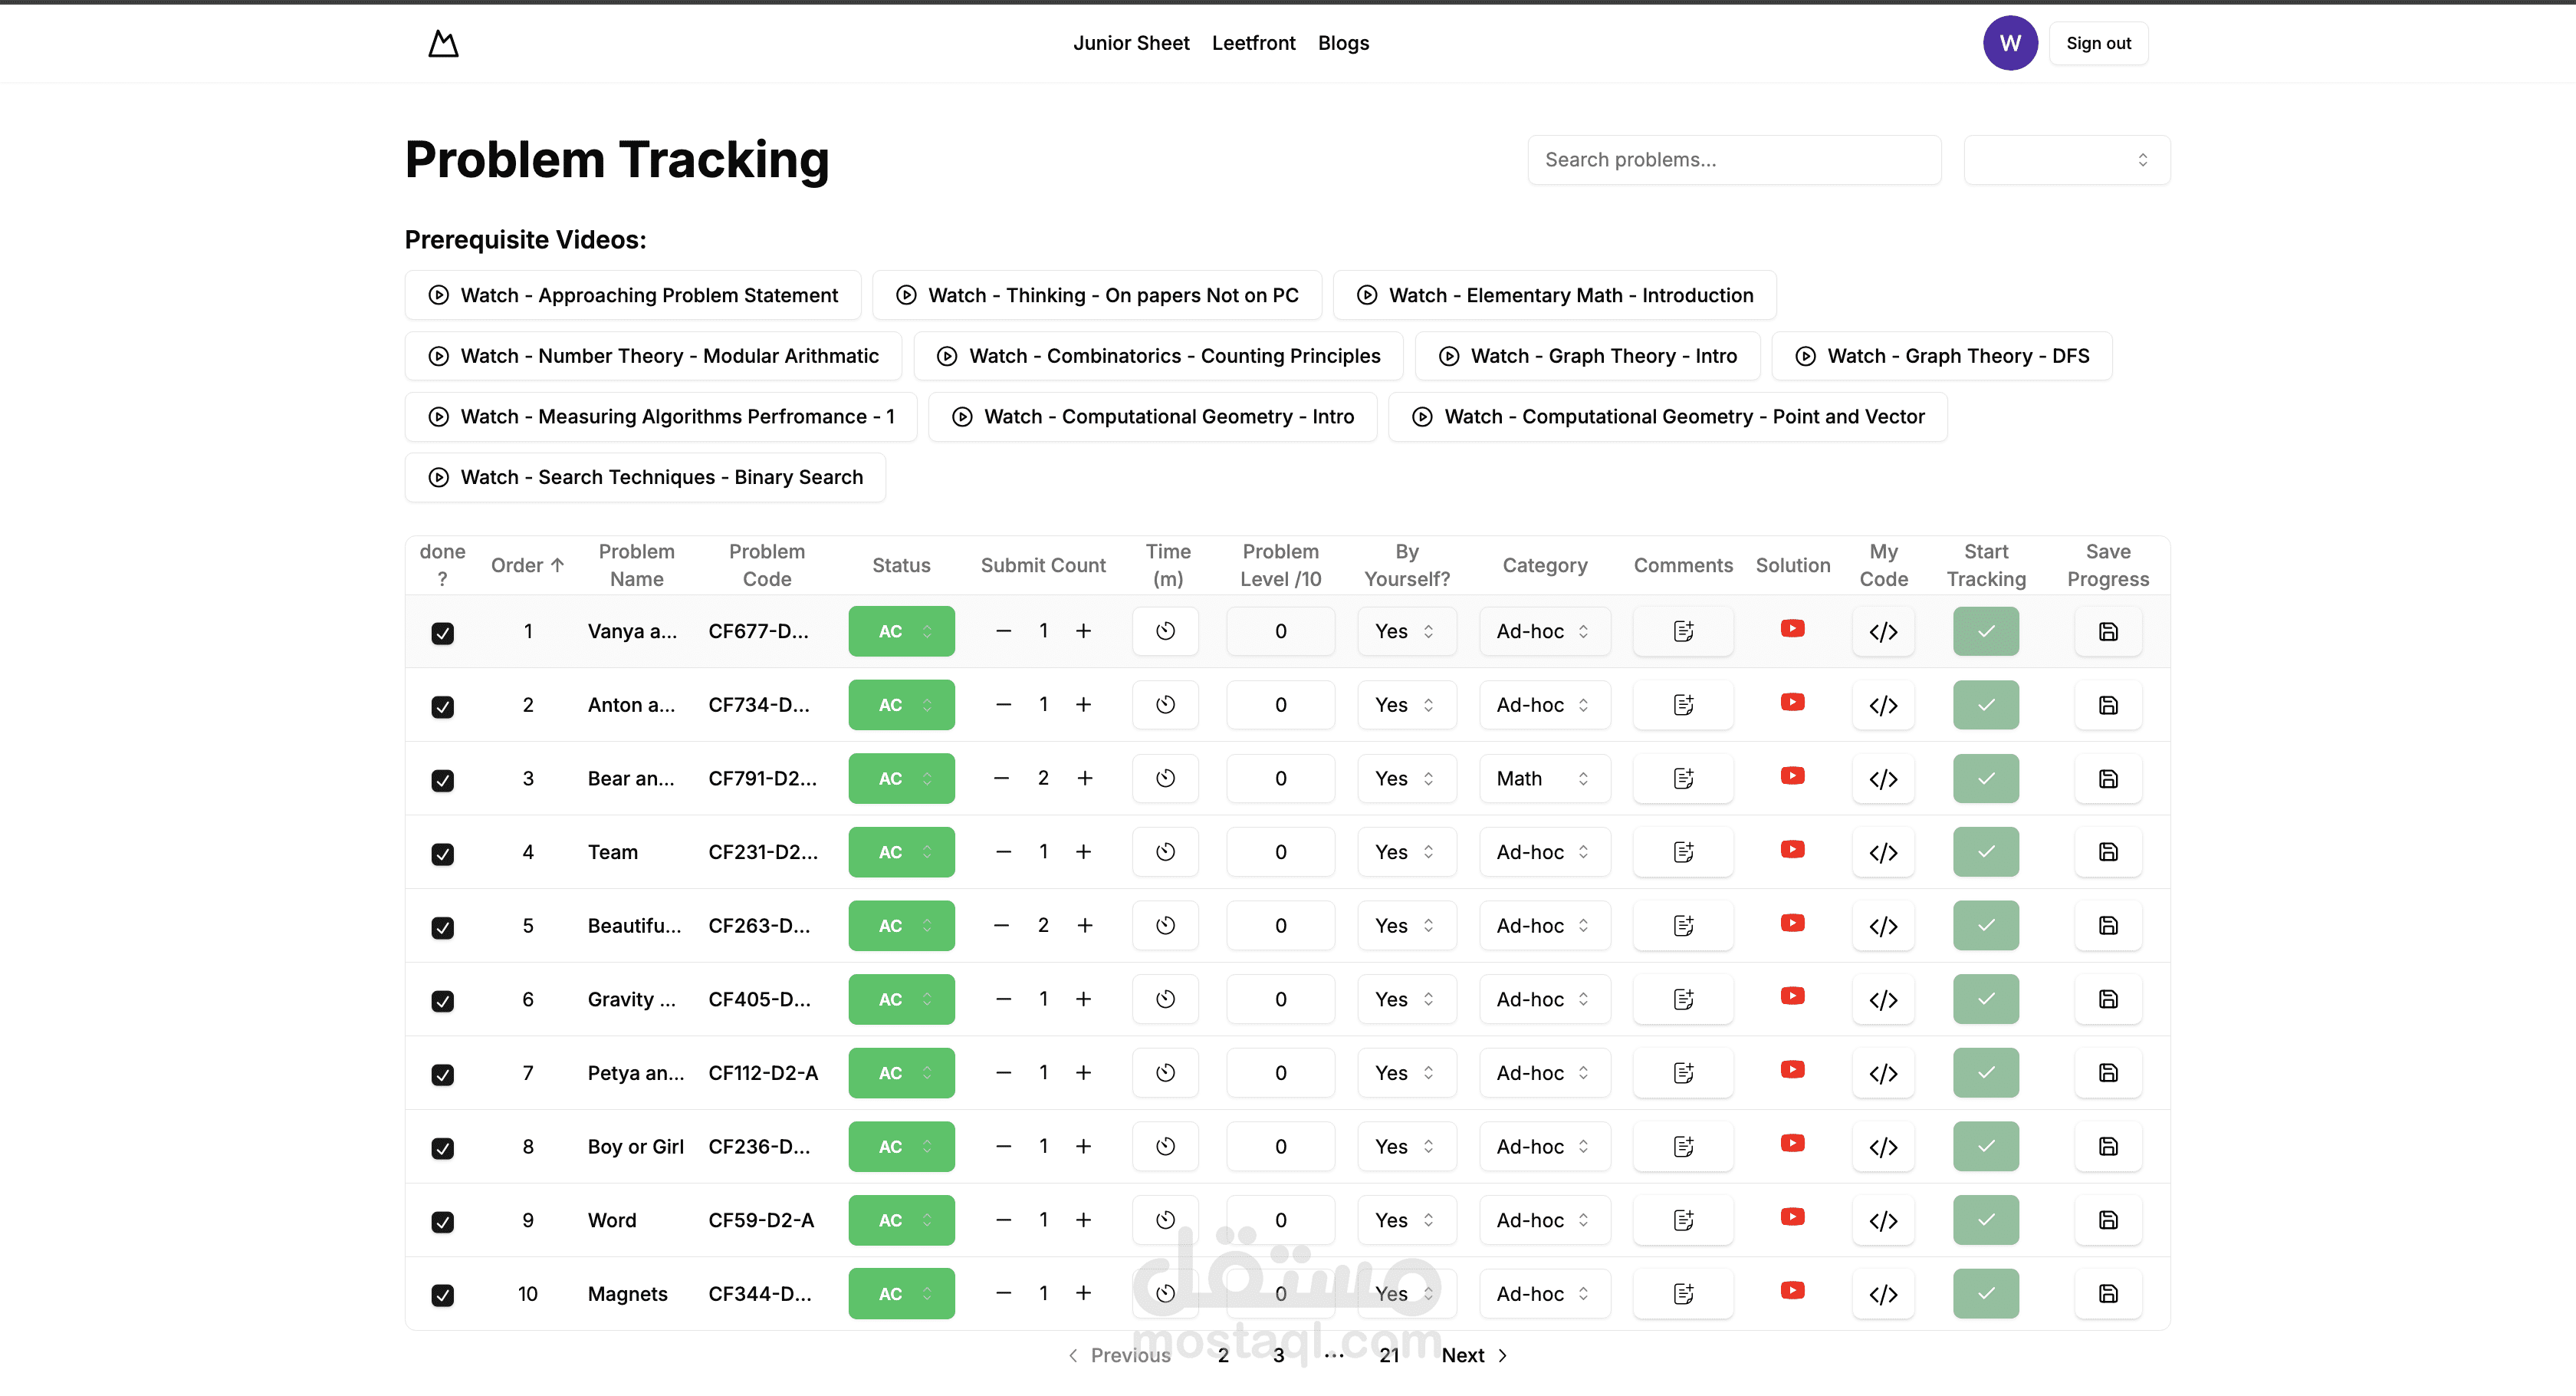Open comments for Anton a... problem
2576x1396 pixels.
pyautogui.click(x=1683, y=706)
